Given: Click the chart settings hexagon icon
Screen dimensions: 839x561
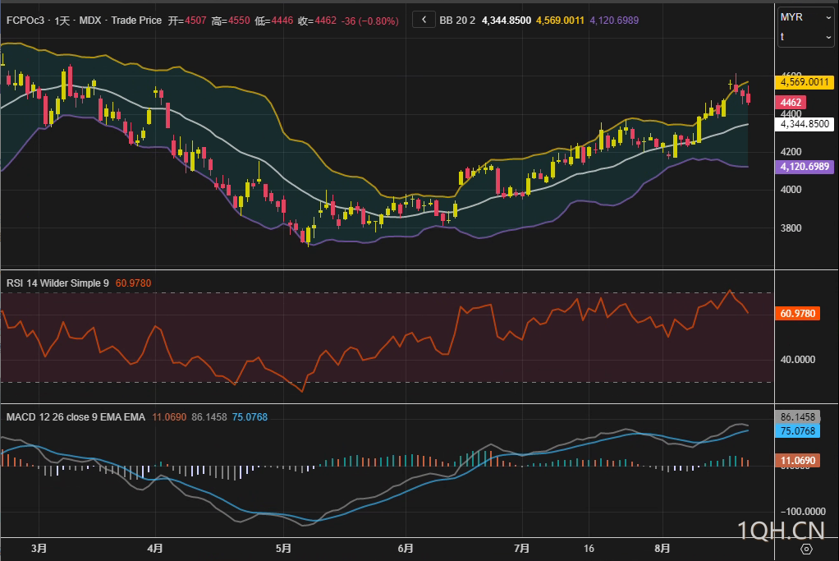Looking at the screenshot, I should 806,549.
